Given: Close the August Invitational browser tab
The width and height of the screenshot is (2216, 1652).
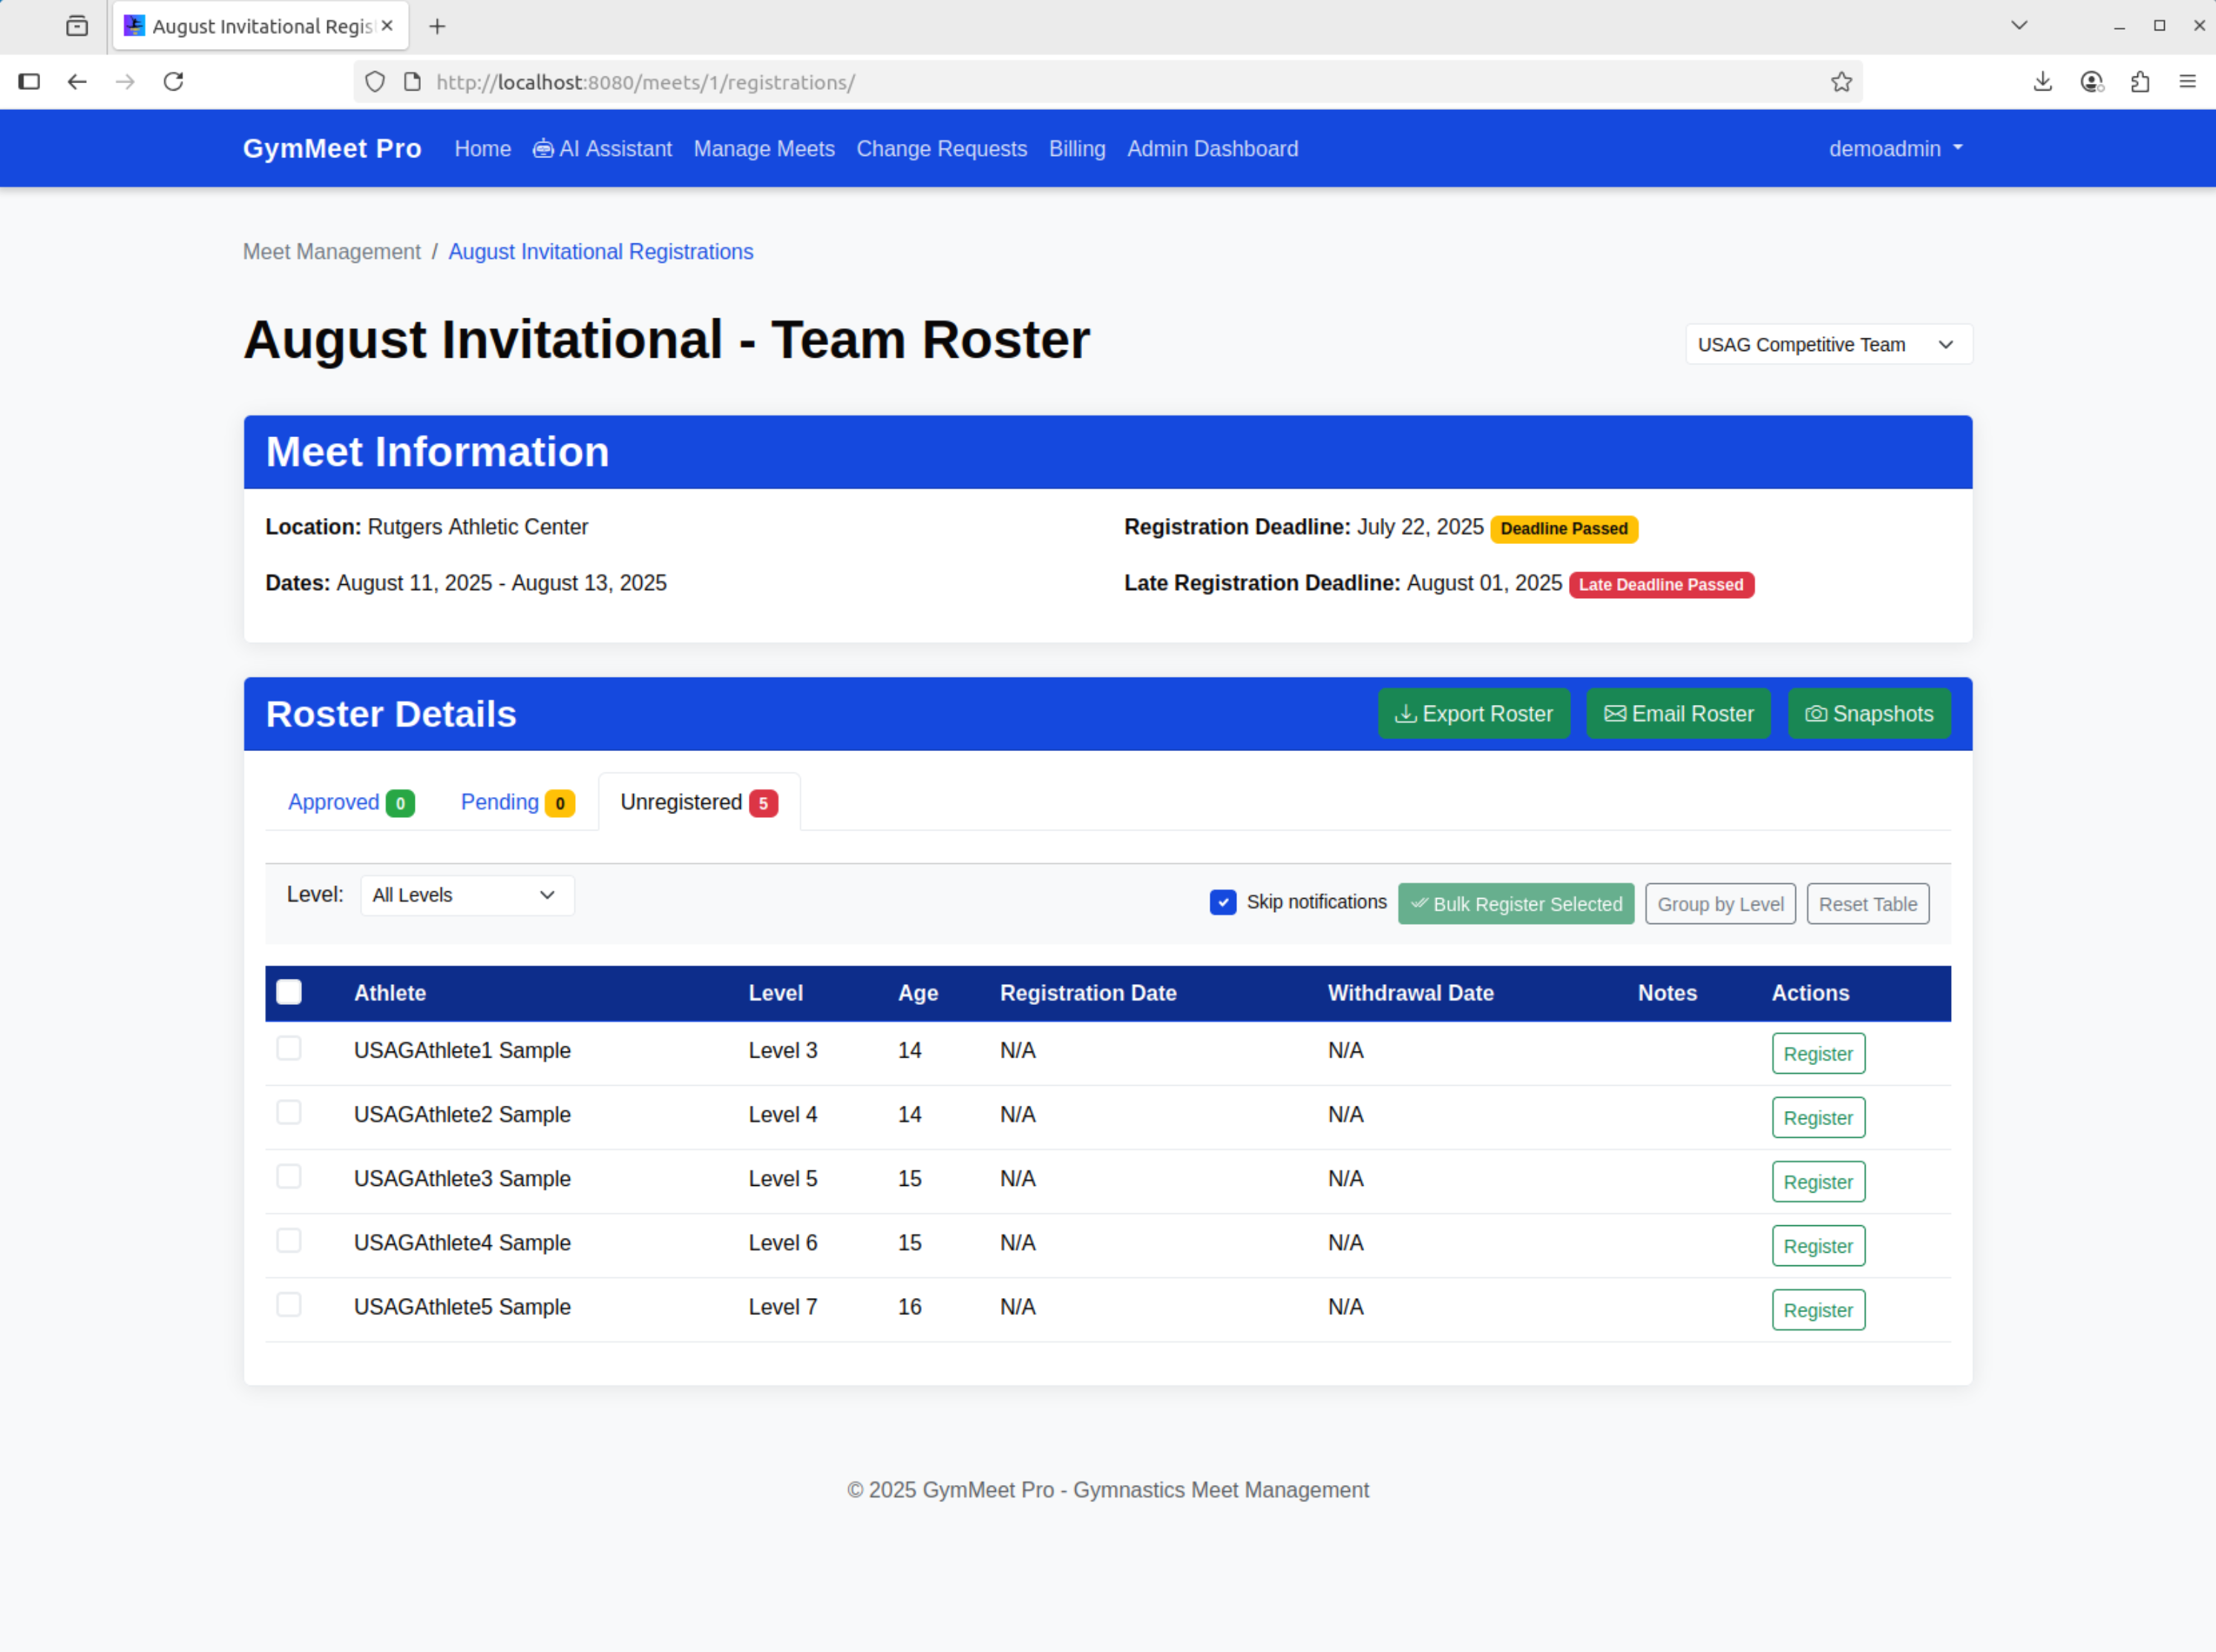Looking at the screenshot, I should pyautogui.click(x=387, y=26).
